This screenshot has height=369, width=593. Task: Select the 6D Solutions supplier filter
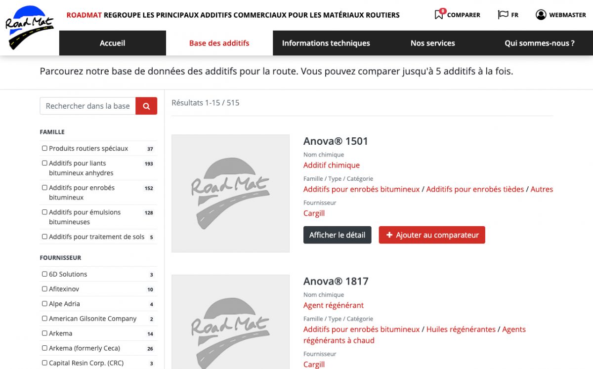click(45, 274)
